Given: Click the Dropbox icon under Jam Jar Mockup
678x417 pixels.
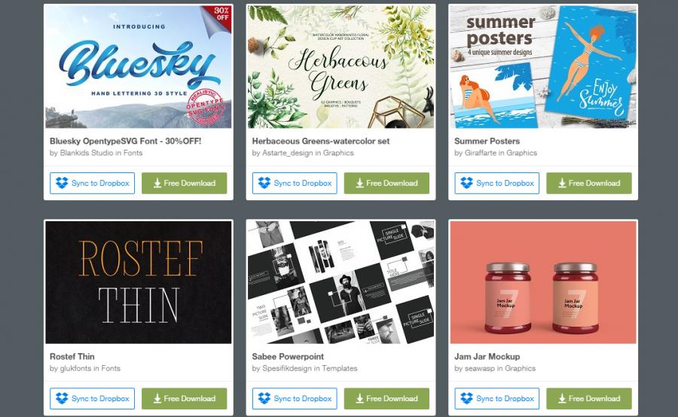Looking at the screenshot, I should point(466,398).
